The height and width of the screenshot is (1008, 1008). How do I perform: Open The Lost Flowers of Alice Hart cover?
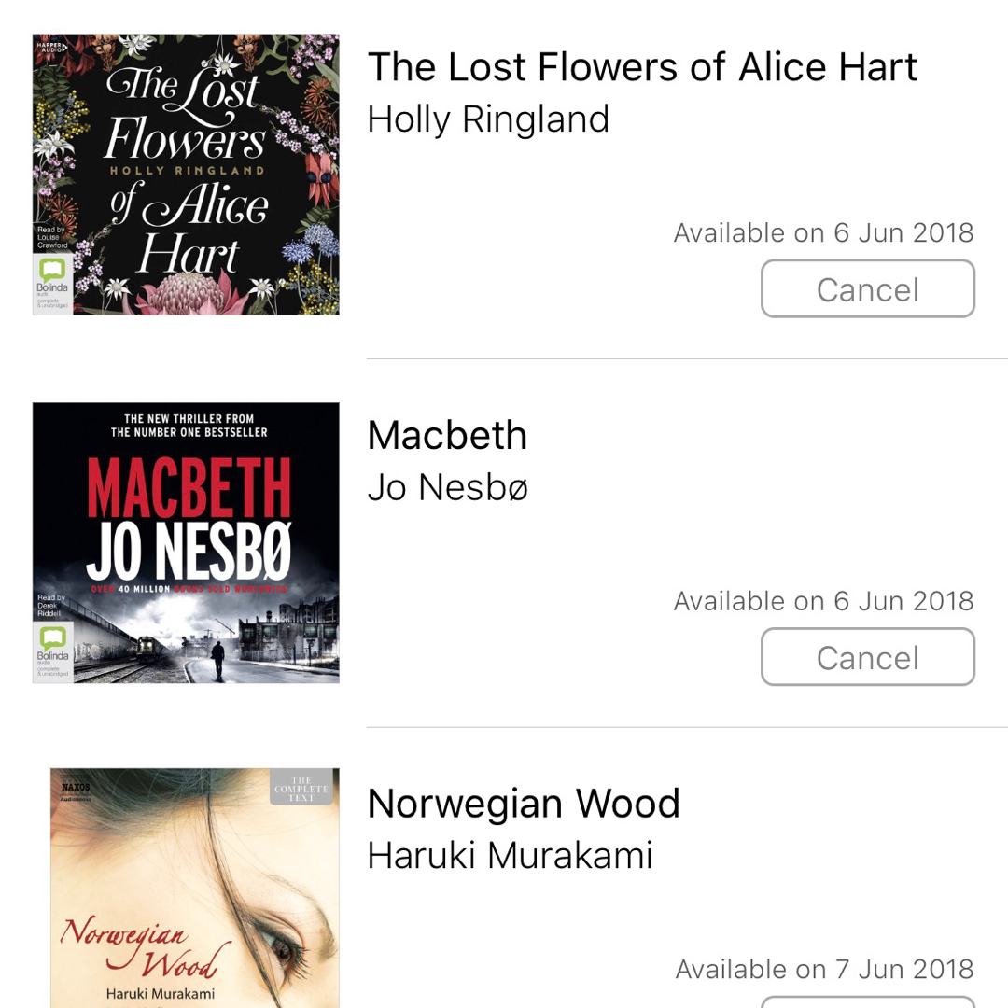click(186, 175)
